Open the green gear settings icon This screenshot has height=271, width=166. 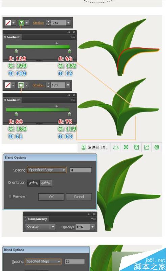[157, 147]
